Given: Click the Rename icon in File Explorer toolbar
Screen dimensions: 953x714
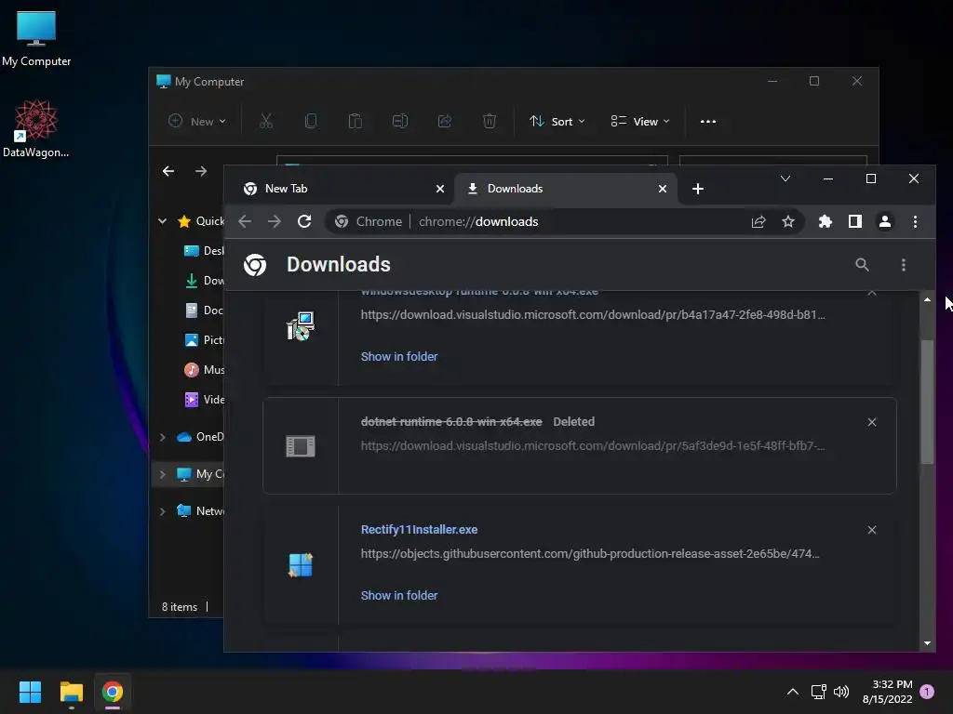Looking at the screenshot, I should pyautogui.click(x=400, y=122).
